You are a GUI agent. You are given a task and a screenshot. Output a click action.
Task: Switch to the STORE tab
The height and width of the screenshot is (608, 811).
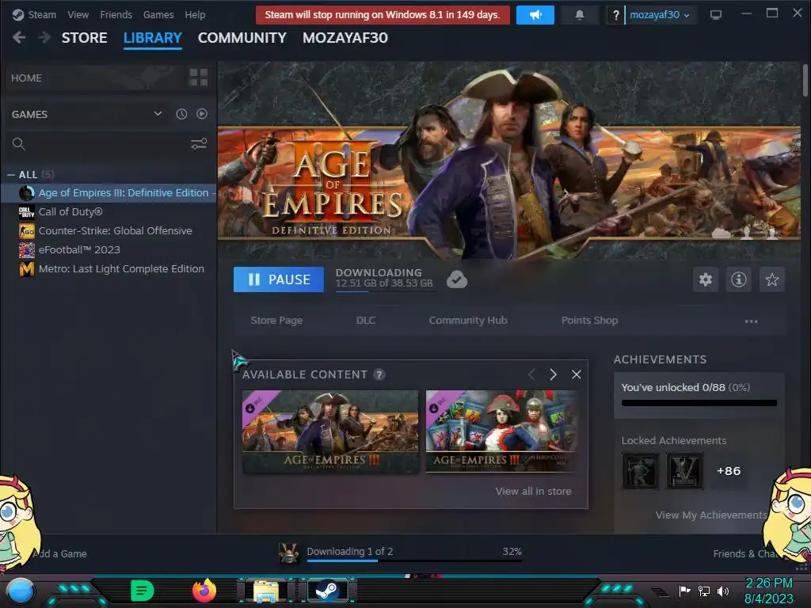[84, 38]
